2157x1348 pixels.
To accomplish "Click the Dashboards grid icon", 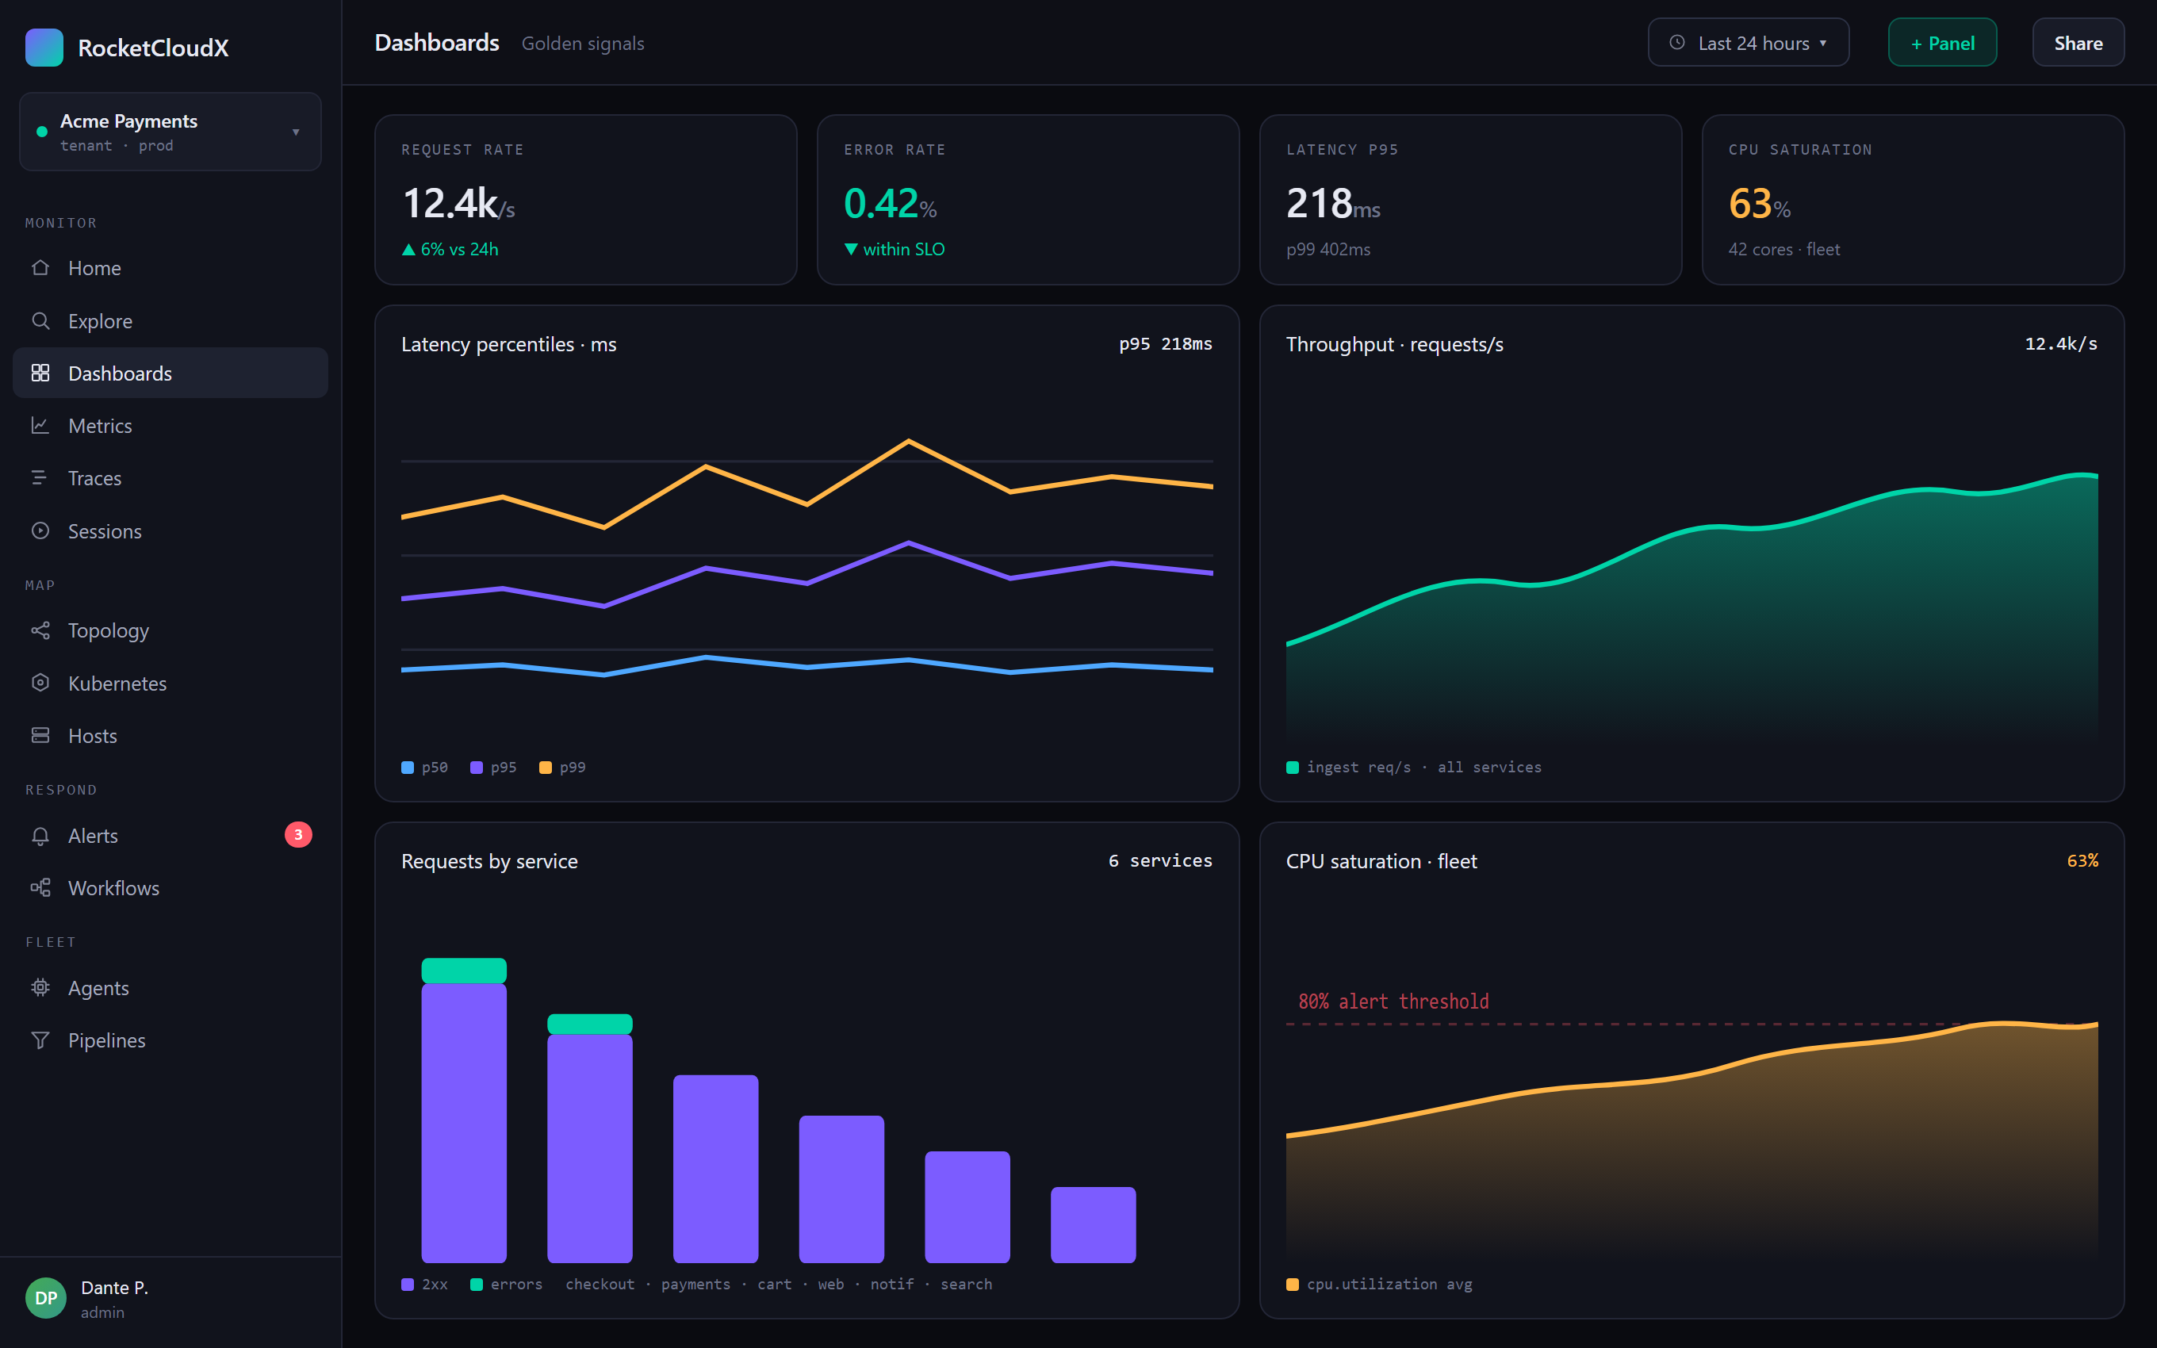I will 40,373.
